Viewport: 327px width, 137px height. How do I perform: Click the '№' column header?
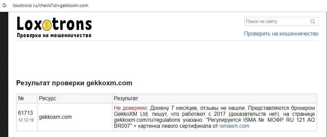point(21,99)
